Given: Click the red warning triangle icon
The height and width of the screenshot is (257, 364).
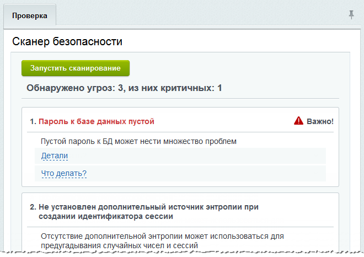Looking at the screenshot, I should click(x=298, y=121).
